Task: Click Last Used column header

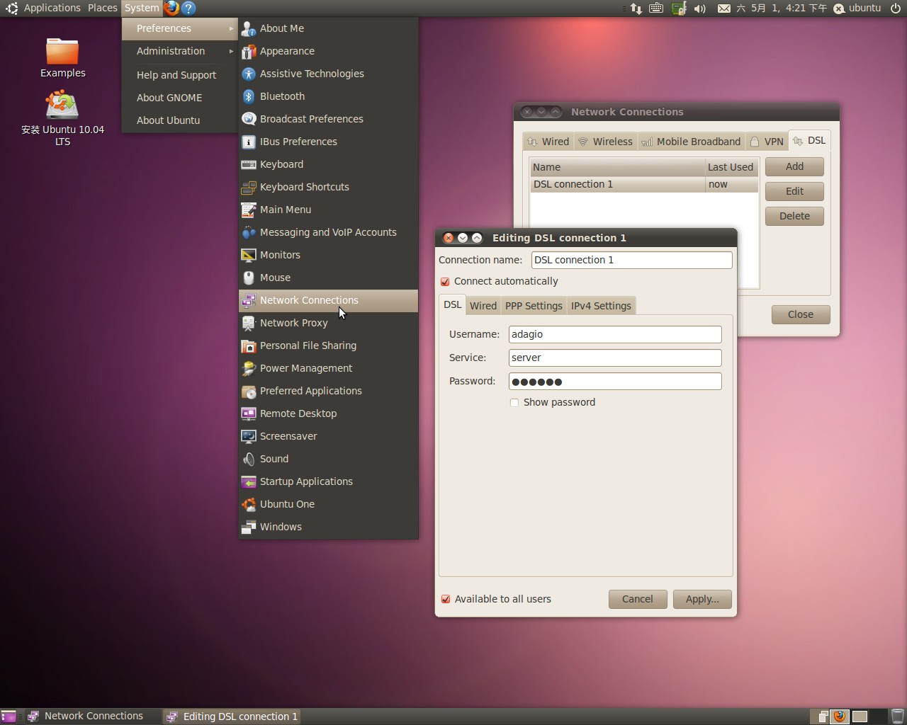Action: [731, 167]
